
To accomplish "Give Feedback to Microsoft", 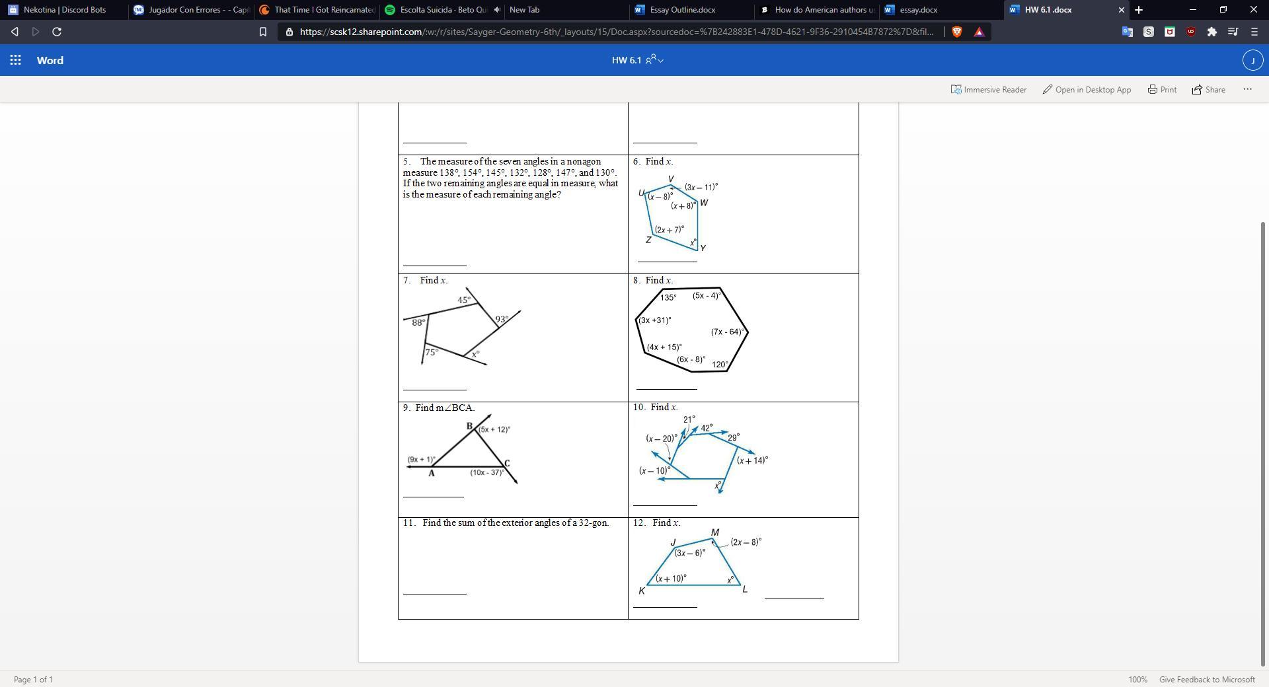I will point(1207,679).
